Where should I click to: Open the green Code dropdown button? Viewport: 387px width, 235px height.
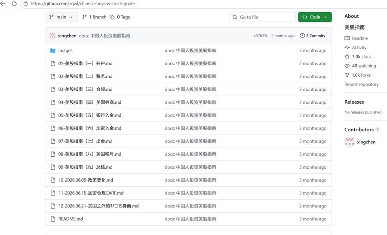click(315, 17)
